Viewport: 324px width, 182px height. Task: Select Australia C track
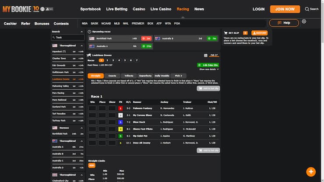pos(68,161)
